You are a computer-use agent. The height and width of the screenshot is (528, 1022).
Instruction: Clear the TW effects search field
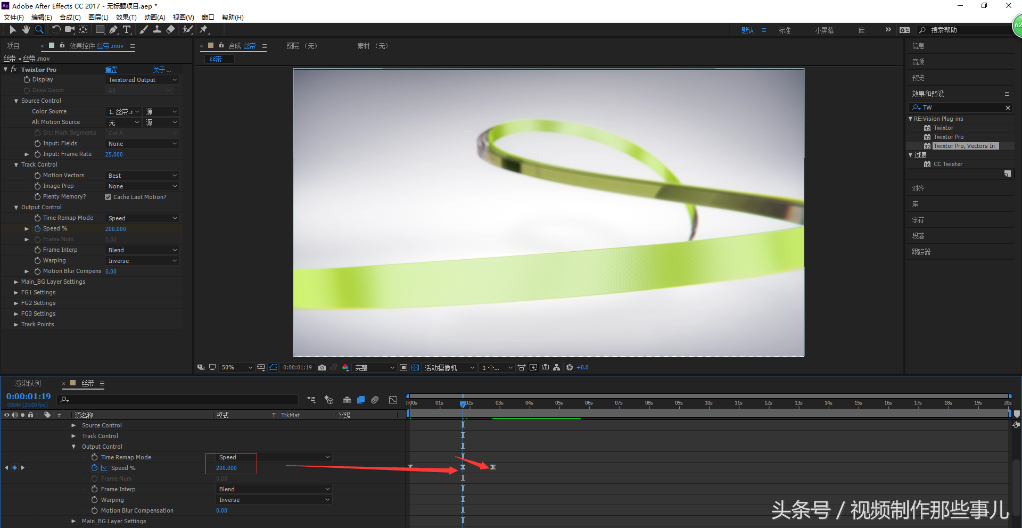[1008, 108]
